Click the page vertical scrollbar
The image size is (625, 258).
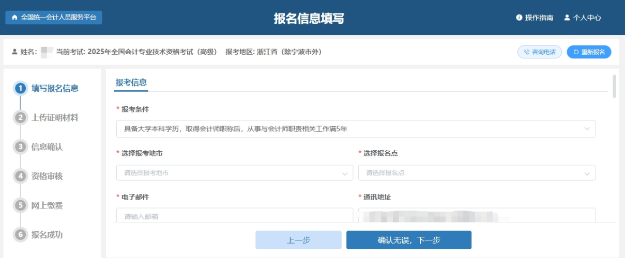614,86
